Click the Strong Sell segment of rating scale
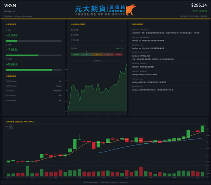 [x=118, y=54]
